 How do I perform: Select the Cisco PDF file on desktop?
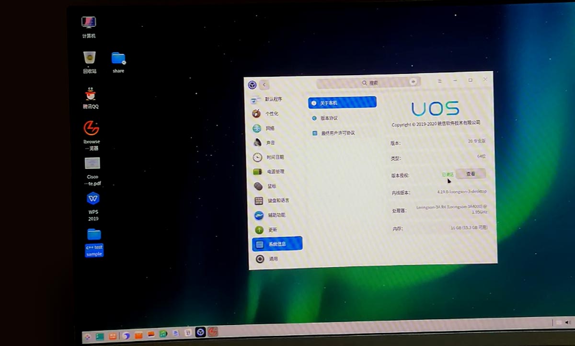(92, 172)
